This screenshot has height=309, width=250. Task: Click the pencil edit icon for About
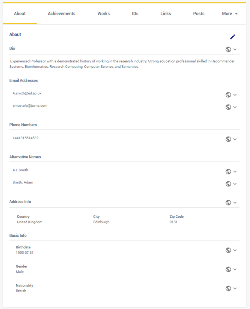pyautogui.click(x=233, y=37)
